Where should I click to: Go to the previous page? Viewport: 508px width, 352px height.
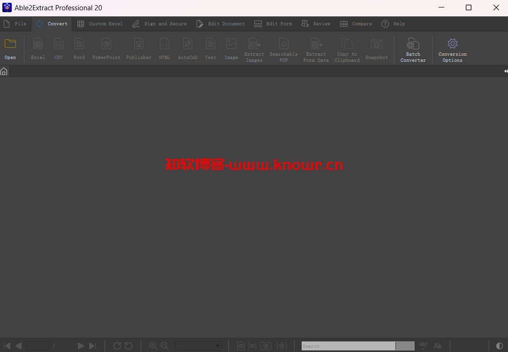18,346
